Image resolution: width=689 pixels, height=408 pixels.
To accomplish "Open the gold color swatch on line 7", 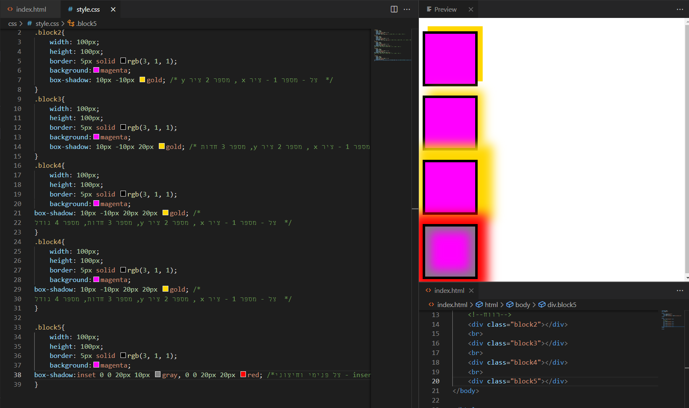I will click(143, 80).
